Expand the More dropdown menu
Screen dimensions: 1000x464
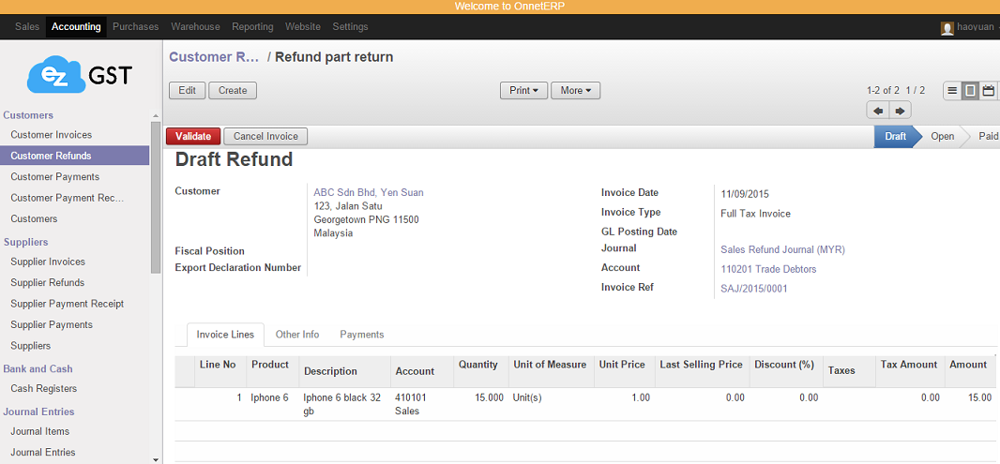[575, 91]
